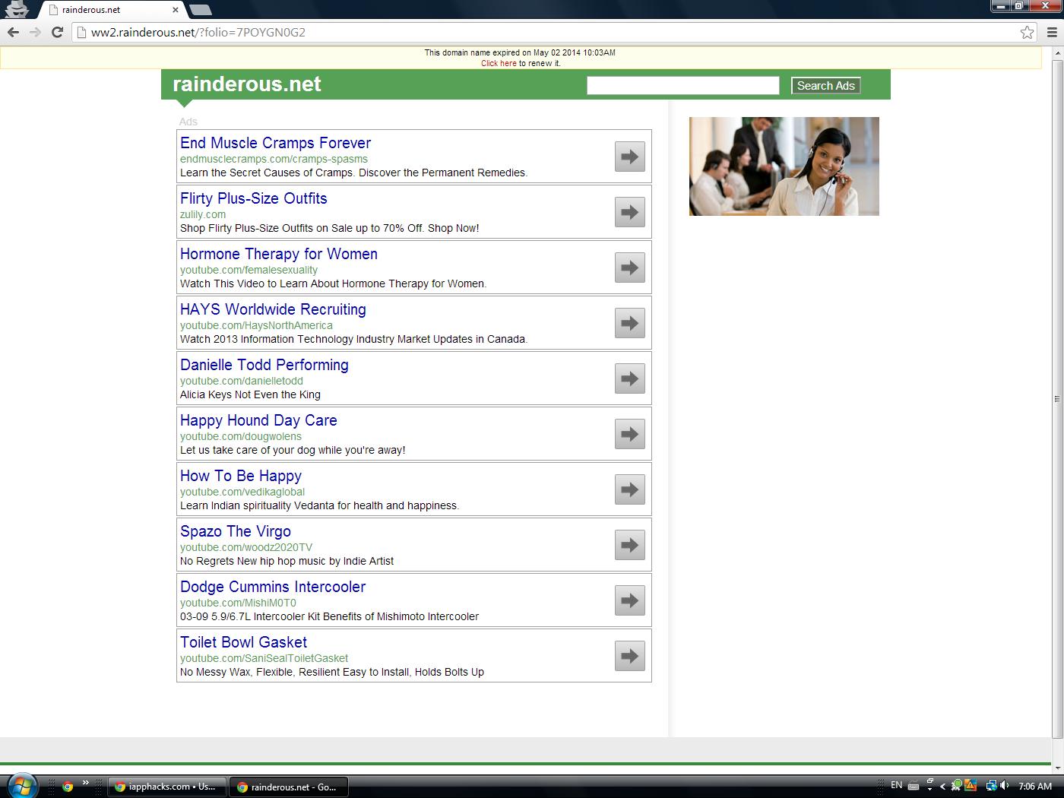Click the 7:06 AM clock

1035,787
